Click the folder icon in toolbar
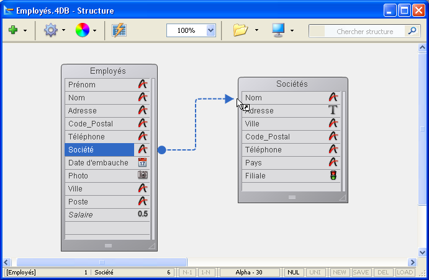Viewport: 429px width, 280px height. pos(240,30)
